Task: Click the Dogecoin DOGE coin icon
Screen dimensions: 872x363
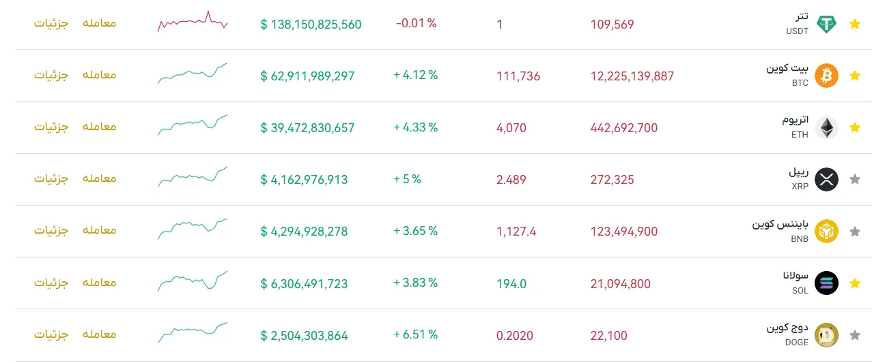Action: point(827,334)
